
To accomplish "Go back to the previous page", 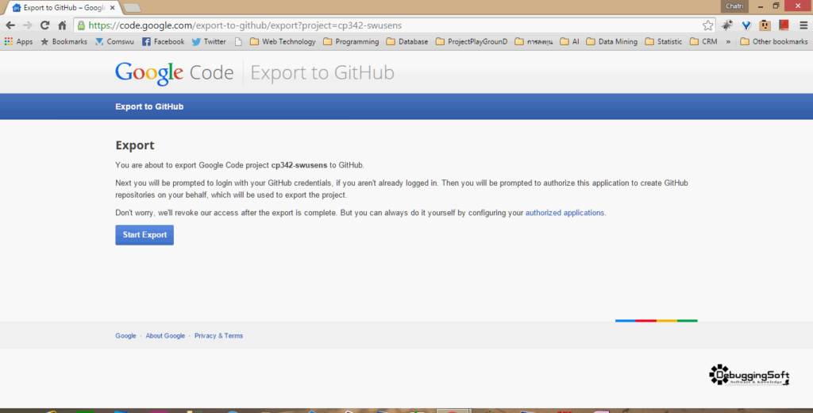I will [x=10, y=25].
